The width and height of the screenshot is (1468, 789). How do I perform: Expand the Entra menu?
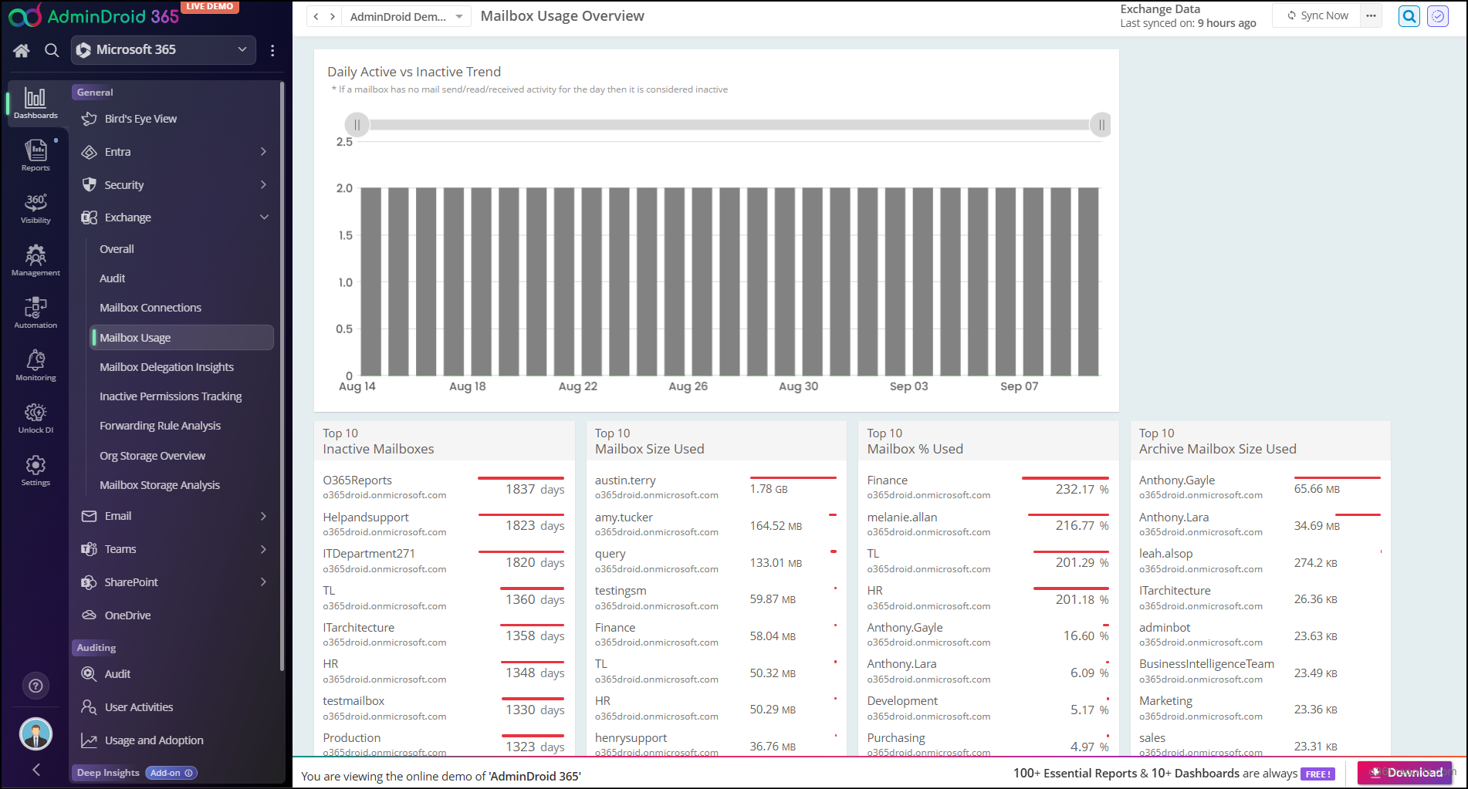coord(177,152)
